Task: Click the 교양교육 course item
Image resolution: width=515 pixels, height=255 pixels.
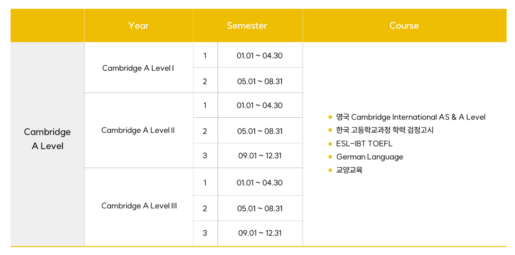Action: (349, 170)
